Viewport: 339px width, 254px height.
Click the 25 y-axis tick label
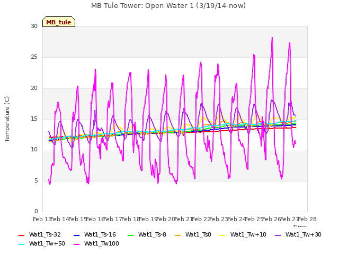coord(34,57)
